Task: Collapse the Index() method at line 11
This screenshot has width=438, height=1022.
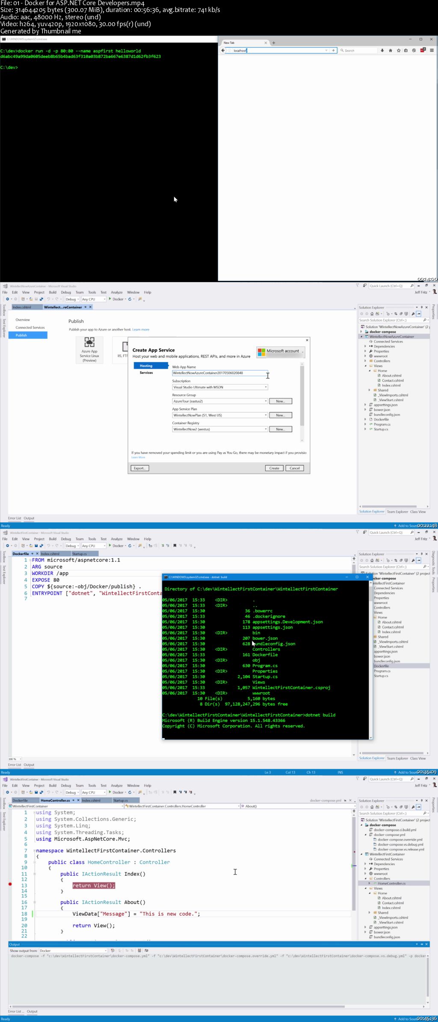Action: [35, 874]
